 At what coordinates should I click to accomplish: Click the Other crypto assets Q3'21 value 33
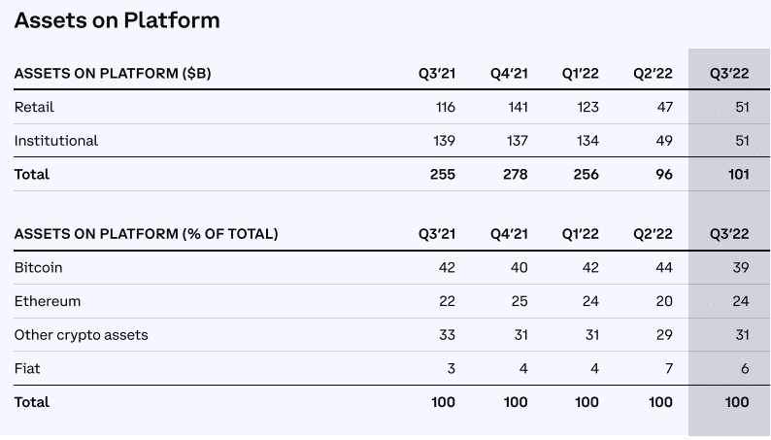pyautogui.click(x=447, y=335)
